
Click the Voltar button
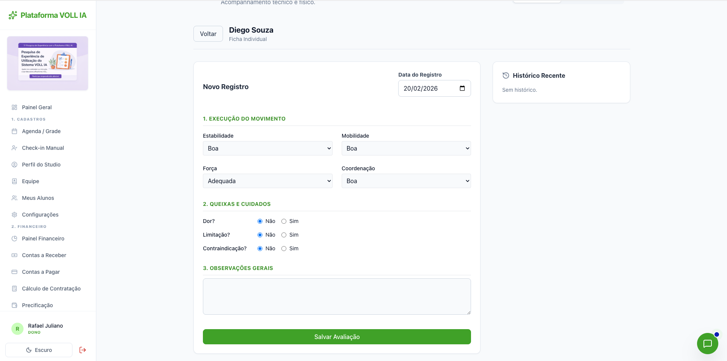click(x=208, y=34)
